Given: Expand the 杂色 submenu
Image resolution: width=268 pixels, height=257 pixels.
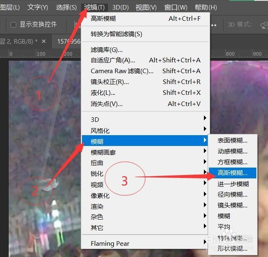Looking at the screenshot, I should pyautogui.click(x=146, y=217).
